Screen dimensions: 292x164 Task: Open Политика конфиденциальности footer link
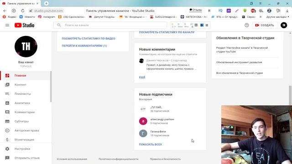coord(119,159)
